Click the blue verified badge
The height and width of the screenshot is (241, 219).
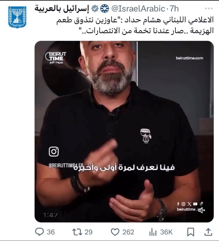(95, 9)
